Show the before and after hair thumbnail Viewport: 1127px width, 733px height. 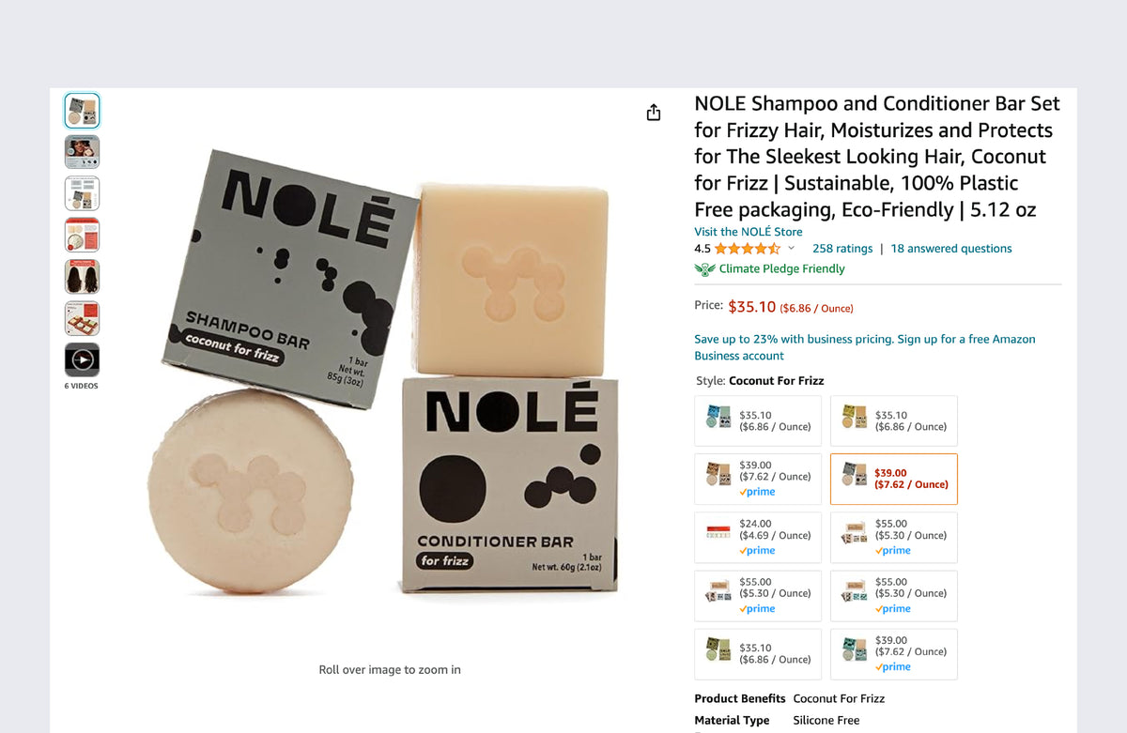[82, 277]
